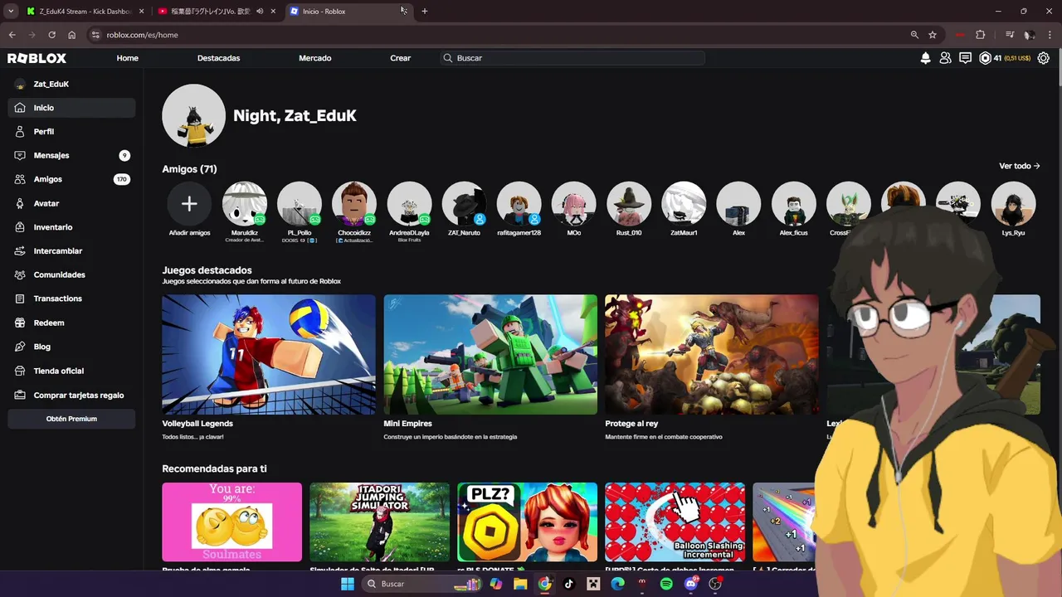
Task: Click the Transactions sidebar icon
Action: (20, 298)
